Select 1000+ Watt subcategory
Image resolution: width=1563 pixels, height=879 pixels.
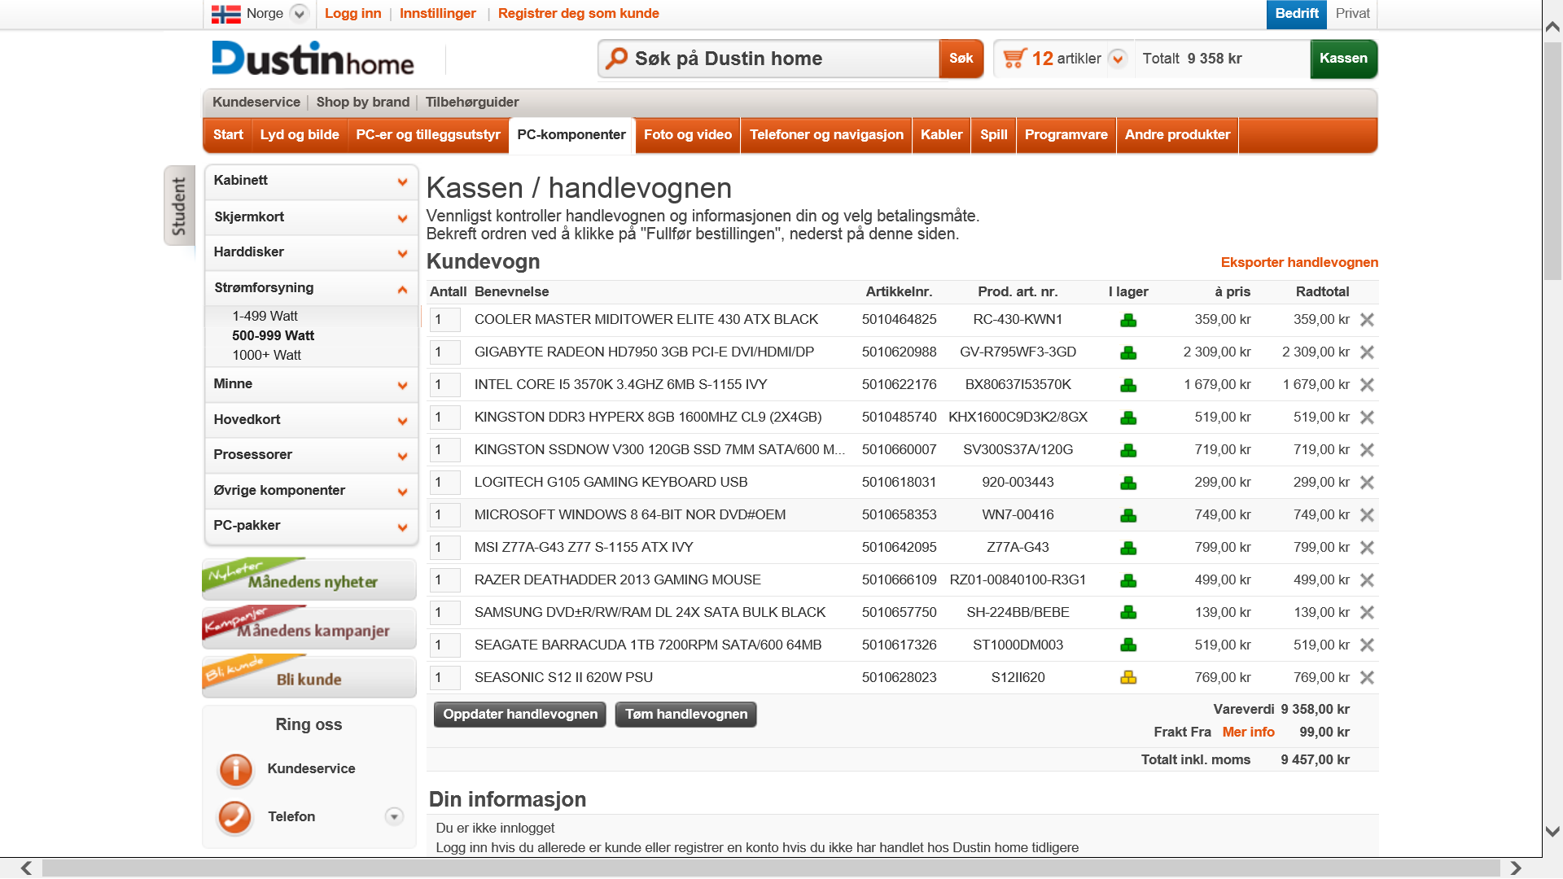tap(266, 355)
